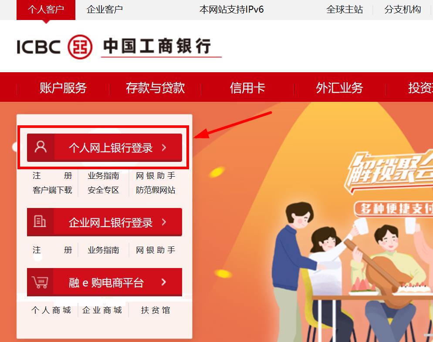Click the personal user icon on login button
433x342 pixels.
pos(41,147)
